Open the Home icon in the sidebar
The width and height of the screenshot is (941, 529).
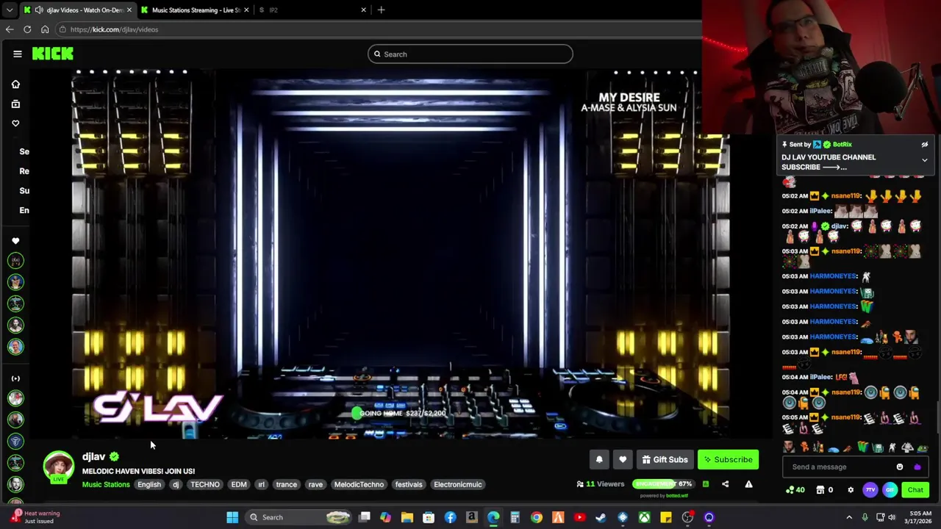(x=15, y=84)
